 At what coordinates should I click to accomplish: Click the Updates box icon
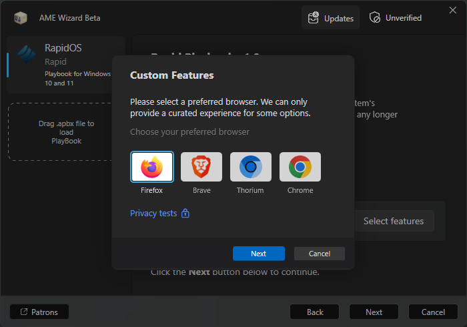314,18
